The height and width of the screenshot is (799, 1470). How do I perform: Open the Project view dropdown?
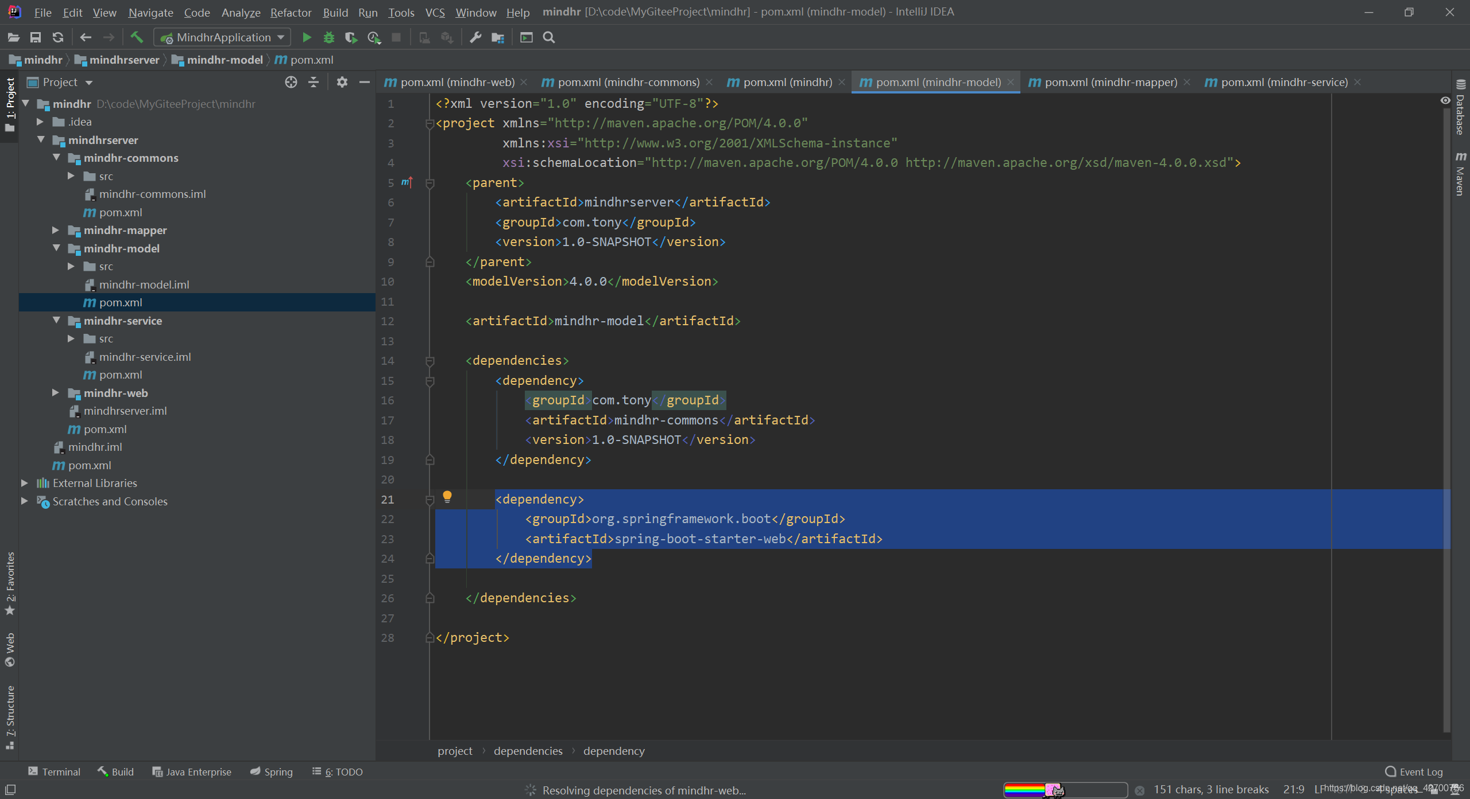pos(60,82)
